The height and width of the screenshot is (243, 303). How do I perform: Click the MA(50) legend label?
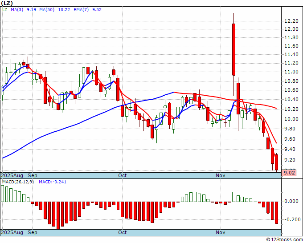pos(47,10)
